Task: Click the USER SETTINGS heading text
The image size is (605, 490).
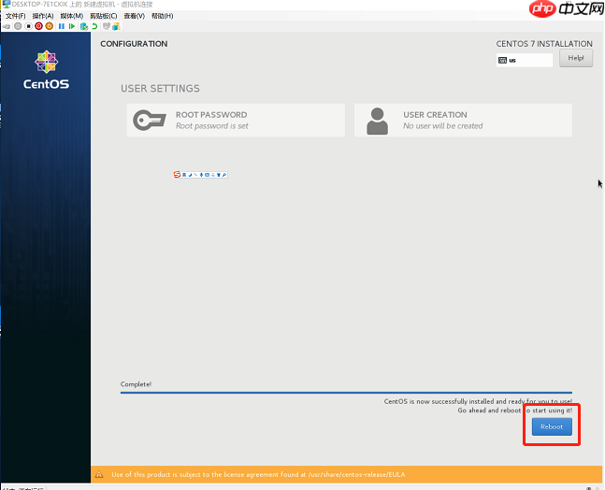Action: point(160,88)
